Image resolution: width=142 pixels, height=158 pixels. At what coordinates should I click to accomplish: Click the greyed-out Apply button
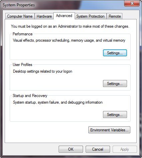coord(125,149)
